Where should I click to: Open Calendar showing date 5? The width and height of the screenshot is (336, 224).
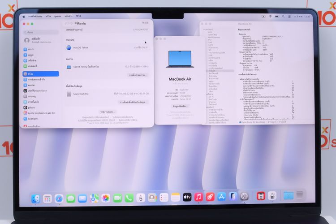point(141,198)
